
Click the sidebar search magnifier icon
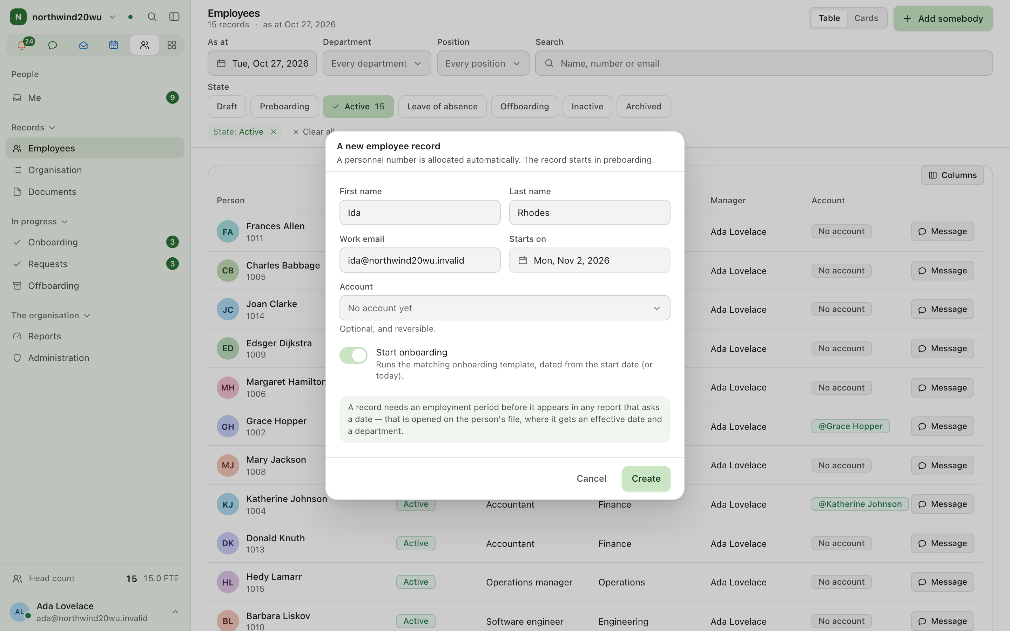pos(152,17)
